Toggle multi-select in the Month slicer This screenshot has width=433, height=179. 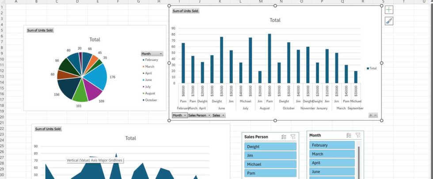349,135
